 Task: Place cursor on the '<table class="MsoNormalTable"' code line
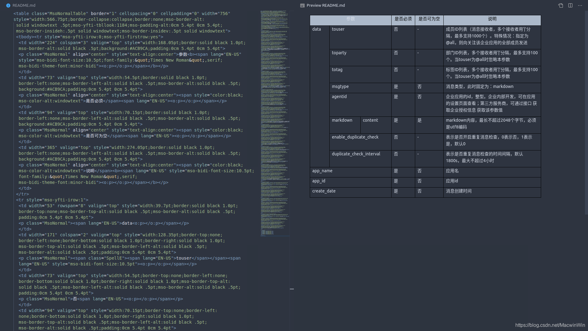click(122, 13)
